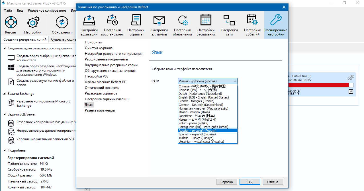The width and height of the screenshot is (364, 191).
Task: Switch to Создание резервных копий tab
Action: [25, 39]
